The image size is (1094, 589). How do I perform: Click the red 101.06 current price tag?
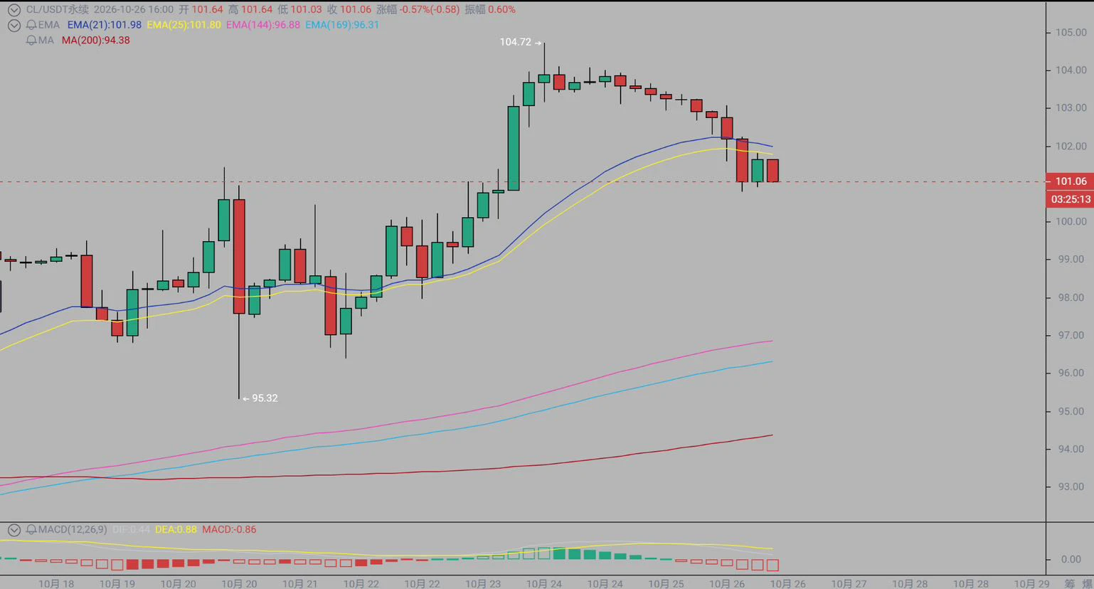tap(1070, 181)
